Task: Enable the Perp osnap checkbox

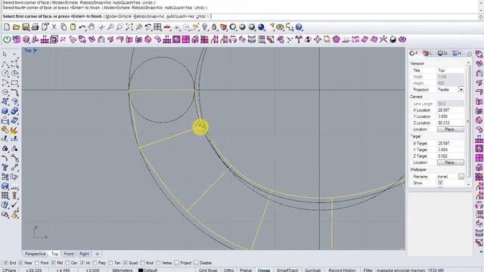Action: (95, 263)
